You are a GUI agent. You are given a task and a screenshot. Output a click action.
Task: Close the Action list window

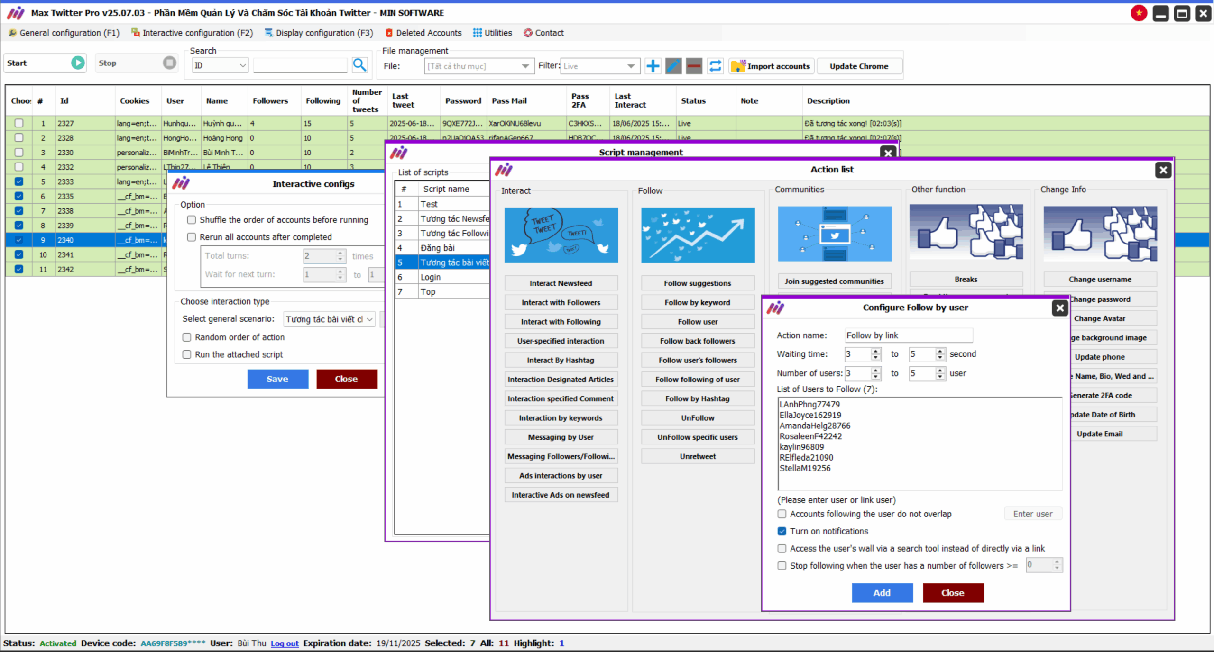pyautogui.click(x=1163, y=170)
